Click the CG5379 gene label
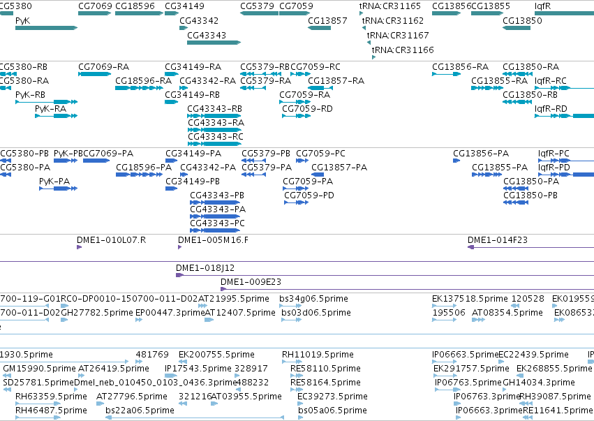Viewport: 594px width, 421px height. tap(258, 6)
